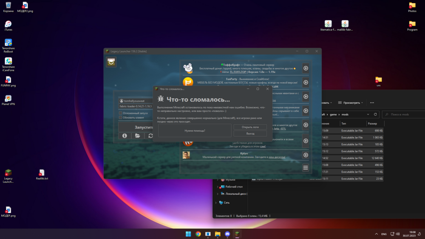Image resolution: width=425 pixels, height=239 pixels.
Task: Open the Windows Start menu
Action: tap(188, 234)
